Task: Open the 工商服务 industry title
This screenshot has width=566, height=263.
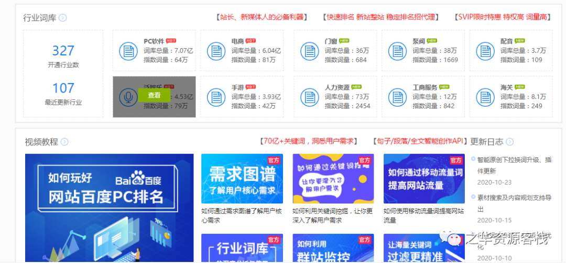Action: [425, 87]
